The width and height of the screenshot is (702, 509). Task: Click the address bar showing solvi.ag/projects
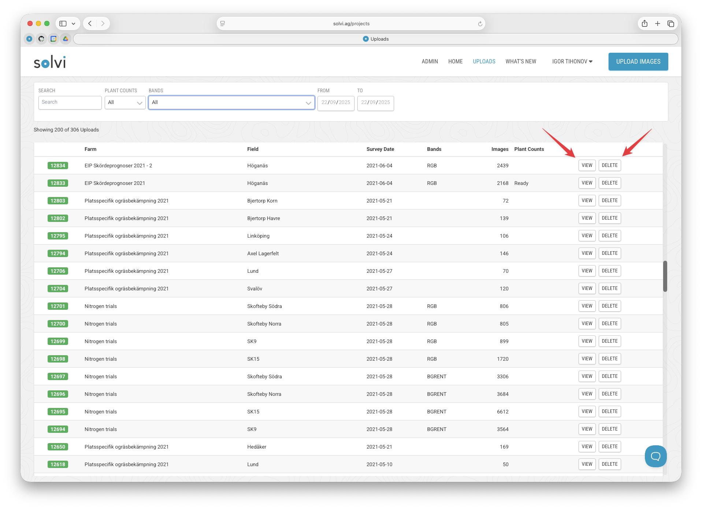pos(351,23)
